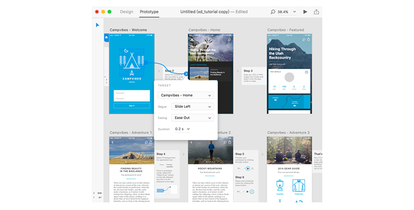The image size is (414, 210).
Task: Switch to the Prototype tab
Action: click(x=149, y=11)
